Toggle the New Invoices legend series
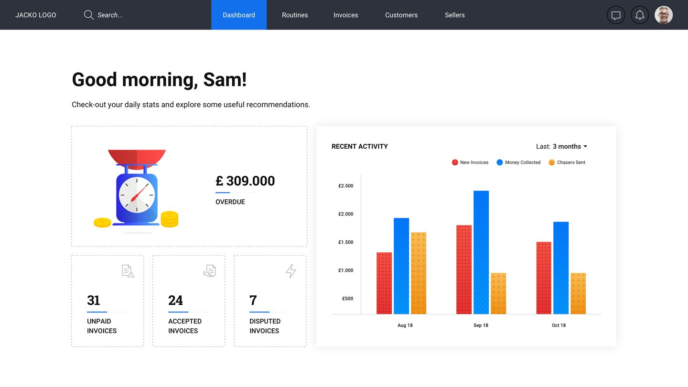Viewport: 688px width, 387px height. pos(470,162)
